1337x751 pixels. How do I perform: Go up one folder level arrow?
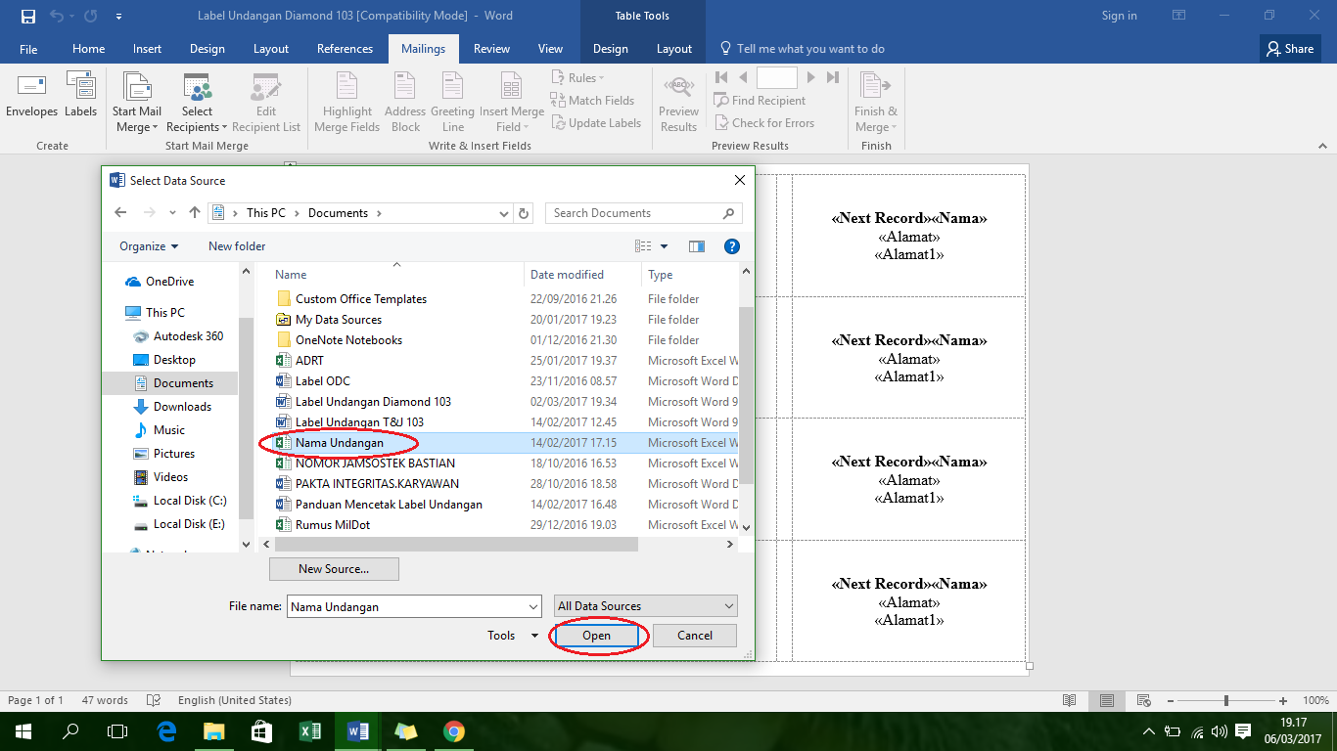195,213
